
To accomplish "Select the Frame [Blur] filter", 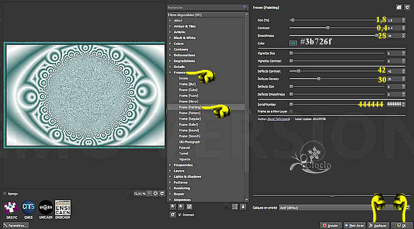I will click(x=188, y=84).
